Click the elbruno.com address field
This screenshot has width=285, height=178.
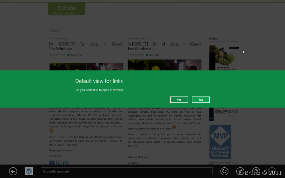point(126,171)
